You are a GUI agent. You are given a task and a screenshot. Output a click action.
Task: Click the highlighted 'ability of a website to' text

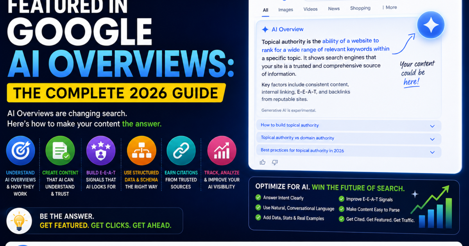pos(351,41)
